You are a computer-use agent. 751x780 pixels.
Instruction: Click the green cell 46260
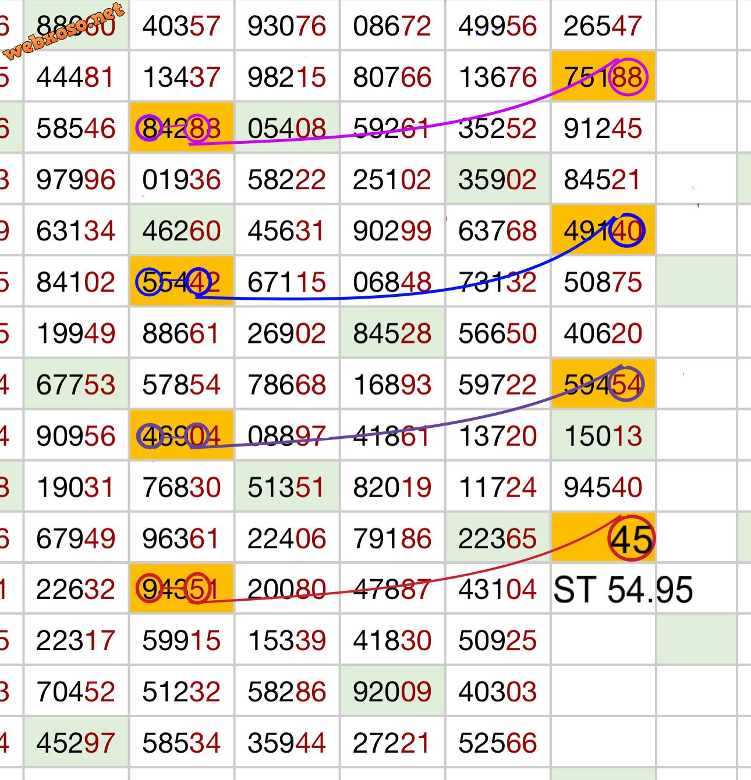pos(182,230)
